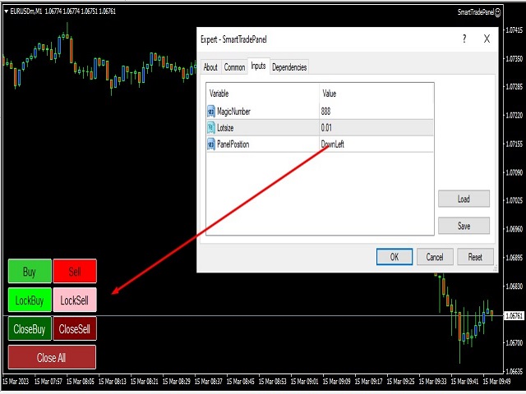Select the Lotsize variable icon

click(211, 128)
